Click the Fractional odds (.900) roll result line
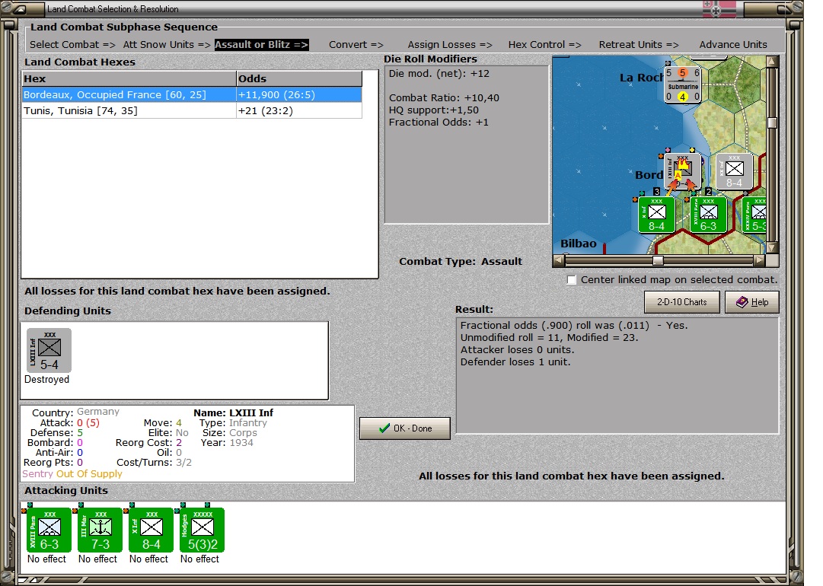Viewport: 823px width, 586px height. tap(574, 325)
